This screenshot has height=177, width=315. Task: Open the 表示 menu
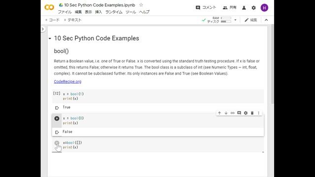click(x=89, y=12)
